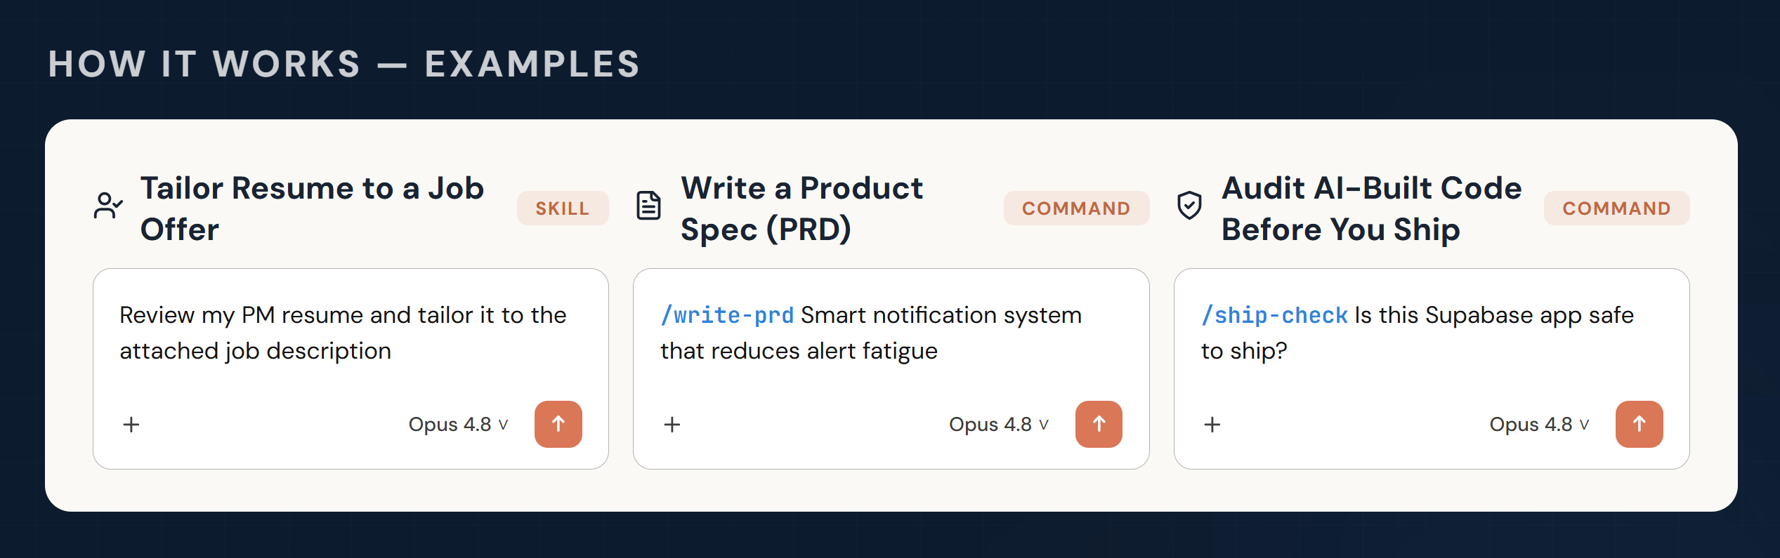1780x558 pixels.
Task: Click the person-check icon beside Tailor Resume
Action: [108, 206]
